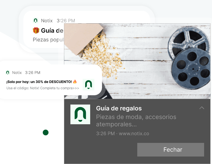Open the popcorn and film reel image
This screenshot has height=164, width=212.
[137, 61]
